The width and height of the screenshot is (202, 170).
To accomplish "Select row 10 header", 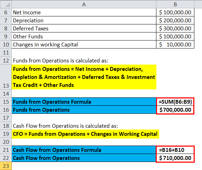I will (x=6, y=45).
